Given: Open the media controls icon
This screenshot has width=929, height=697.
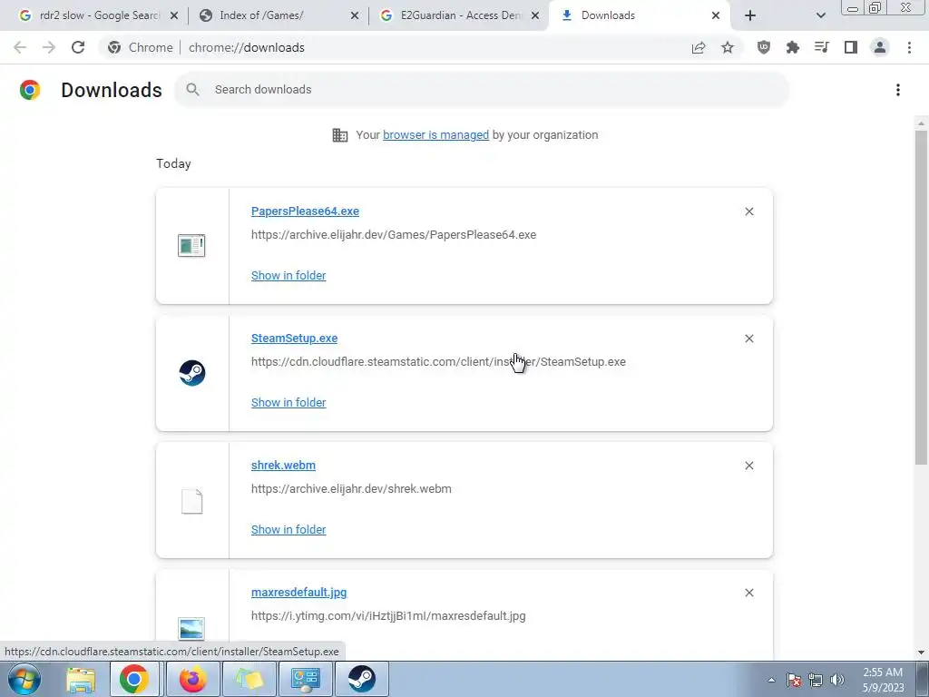Looking at the screenshot, I should (x=822, y=47).
